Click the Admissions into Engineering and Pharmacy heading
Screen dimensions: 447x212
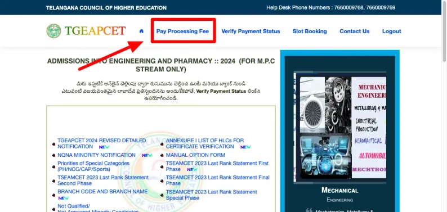click(x=161, y=65)
